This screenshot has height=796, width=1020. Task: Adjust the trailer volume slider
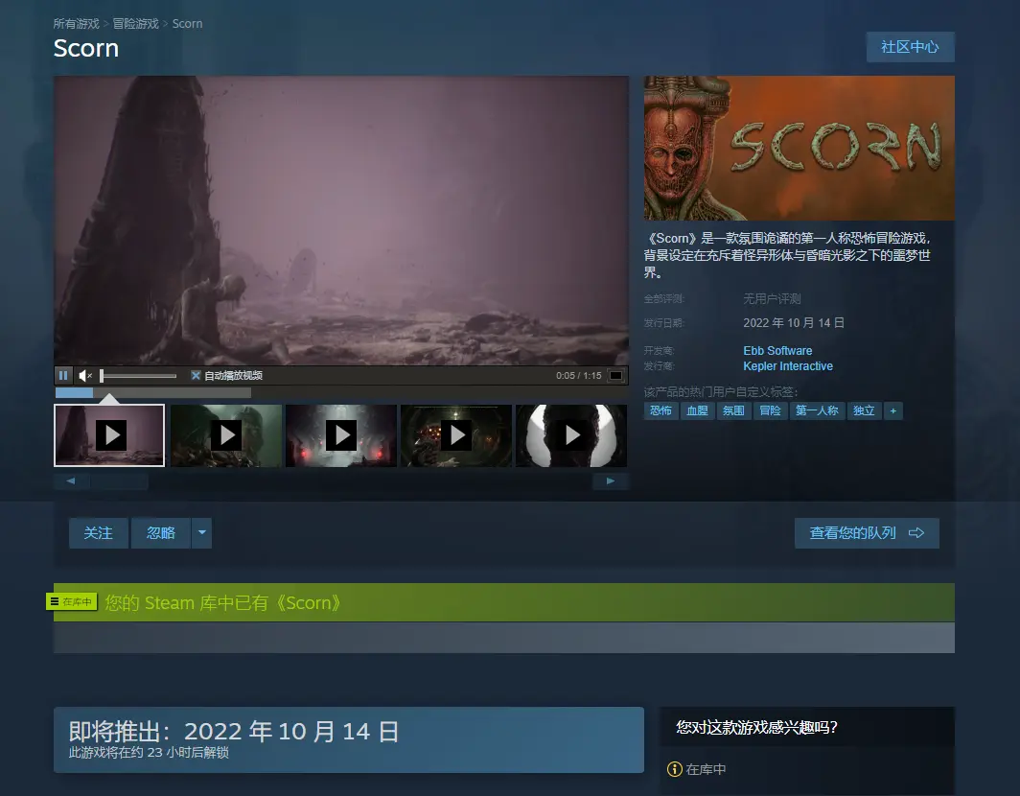139,376
